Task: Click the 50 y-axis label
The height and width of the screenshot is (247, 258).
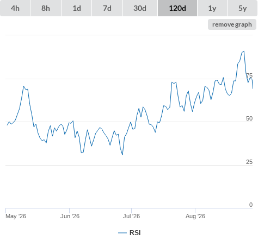Action: tap(249, 118)
